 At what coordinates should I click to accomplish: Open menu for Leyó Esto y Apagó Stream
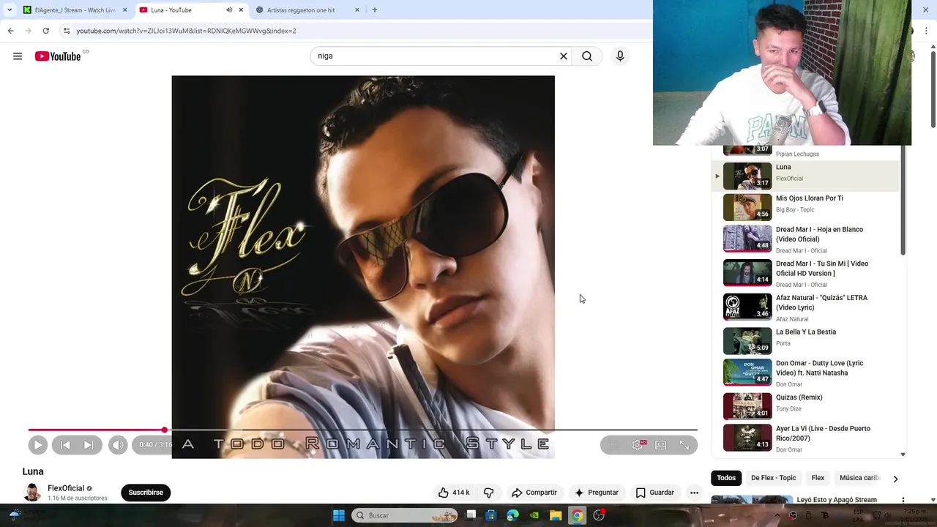903,501
